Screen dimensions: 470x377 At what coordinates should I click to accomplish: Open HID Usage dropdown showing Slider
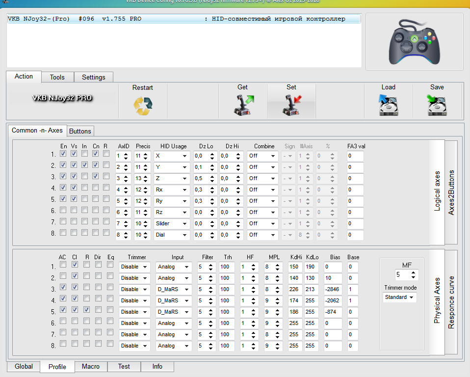[171, 224]
